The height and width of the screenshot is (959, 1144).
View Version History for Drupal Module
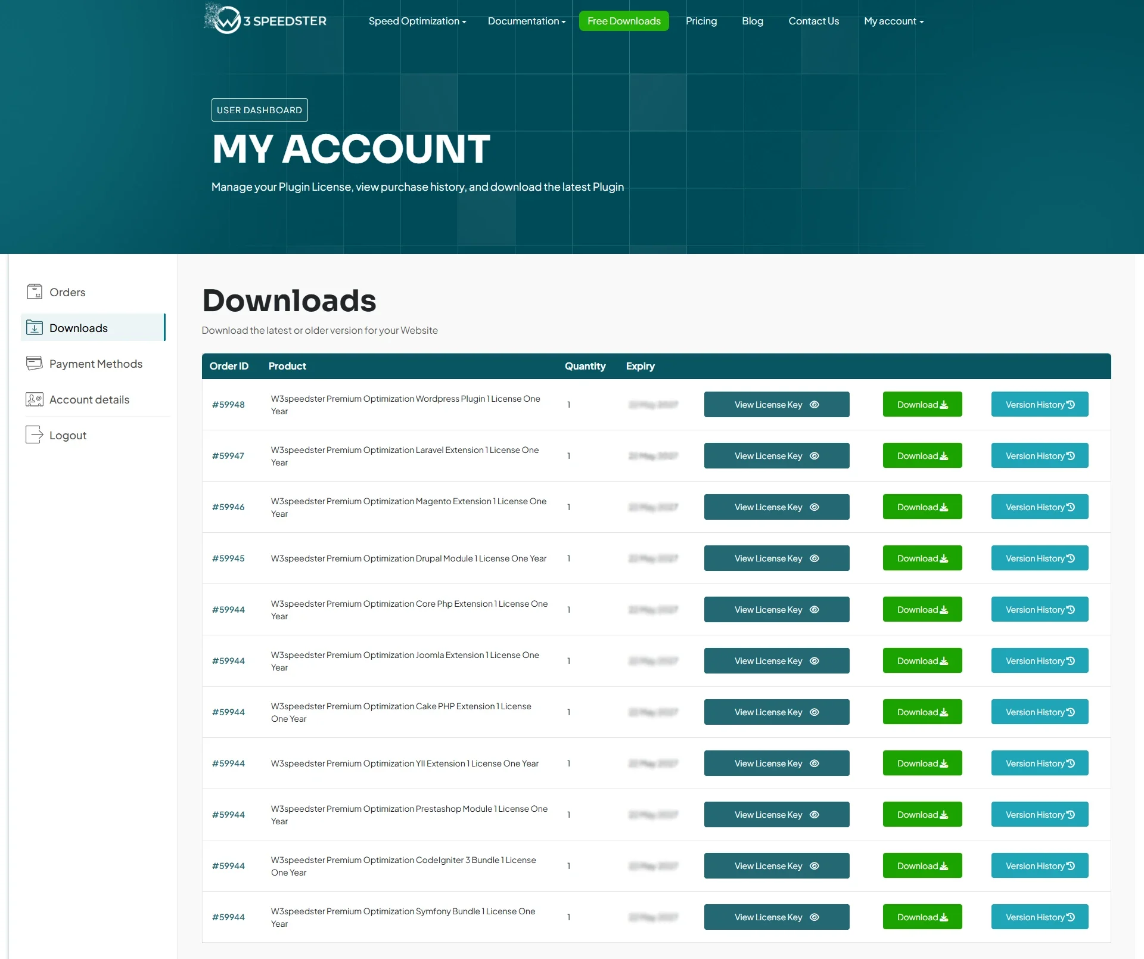[1040, 558]
